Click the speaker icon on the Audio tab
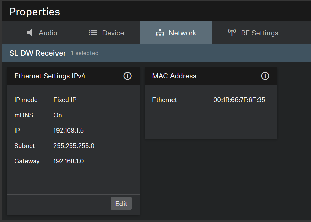This screenshot has width=311, height=222. (x=30, y=33)
